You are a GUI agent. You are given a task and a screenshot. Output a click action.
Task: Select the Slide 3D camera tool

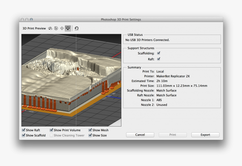[x=68, y=28]
